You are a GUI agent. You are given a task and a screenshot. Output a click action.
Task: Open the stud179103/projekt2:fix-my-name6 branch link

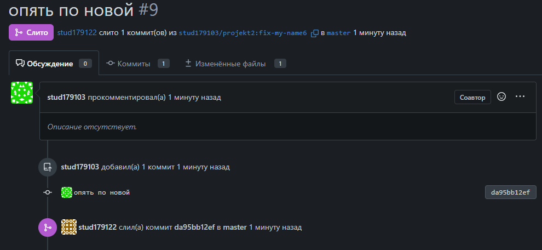(243, 33)
